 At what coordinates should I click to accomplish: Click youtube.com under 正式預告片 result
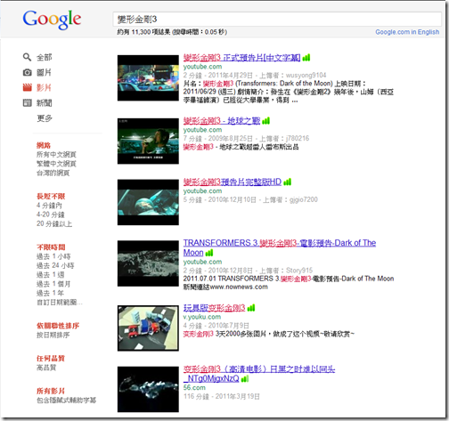pos(202,67)
